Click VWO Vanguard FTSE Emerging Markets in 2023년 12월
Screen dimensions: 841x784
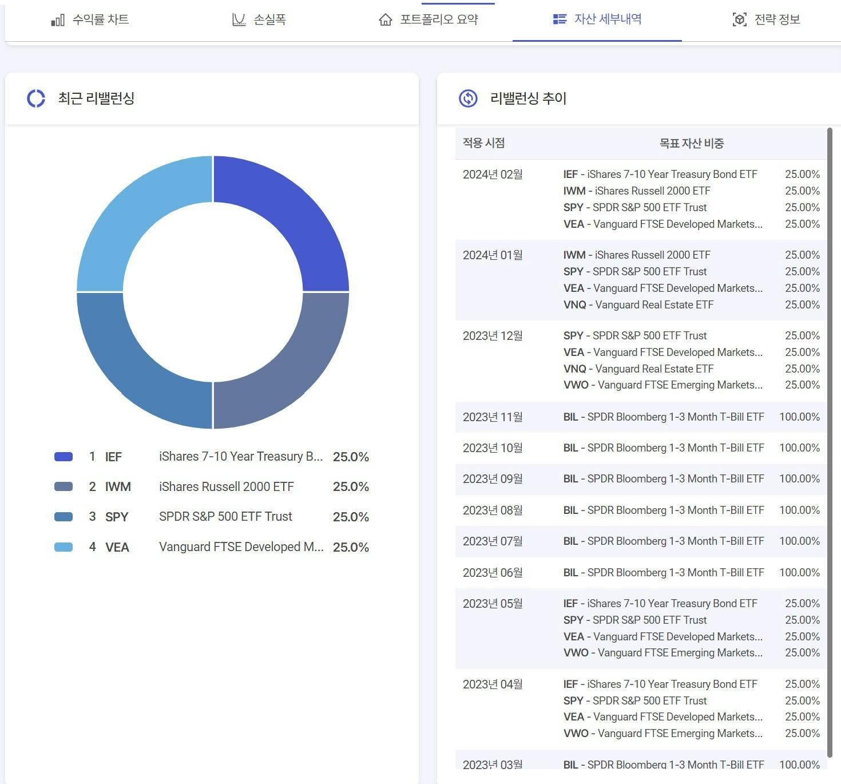[x=663, y=385]
